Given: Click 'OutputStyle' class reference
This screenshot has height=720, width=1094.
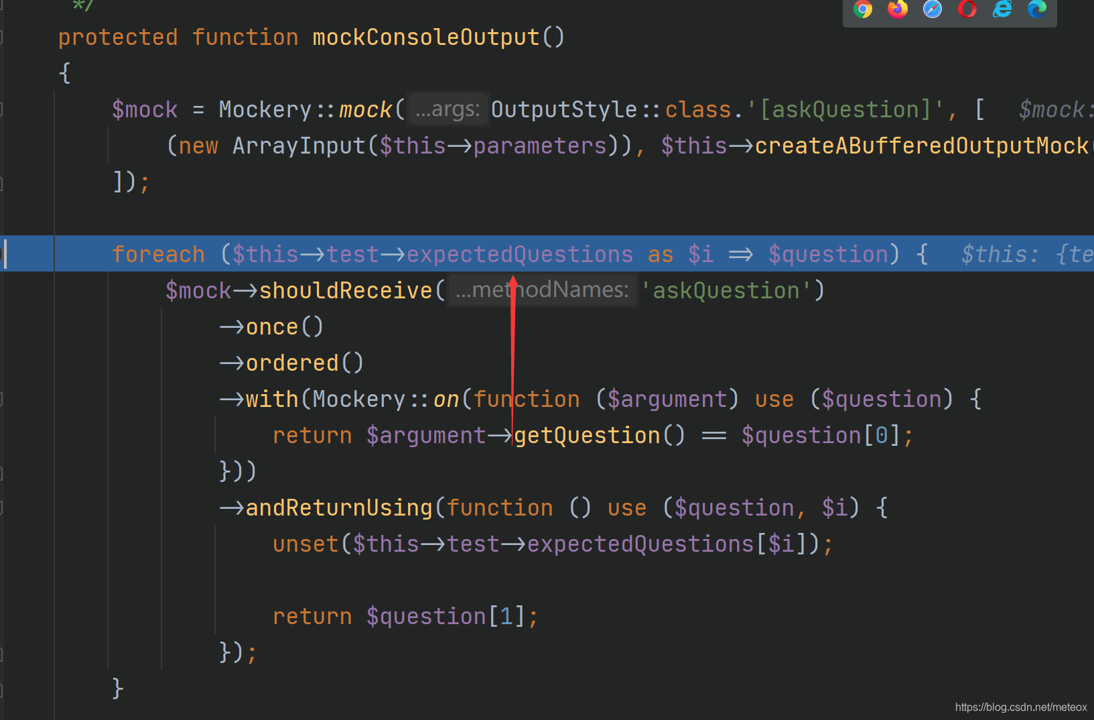Looking at the screenshot, I should (564, 110).
